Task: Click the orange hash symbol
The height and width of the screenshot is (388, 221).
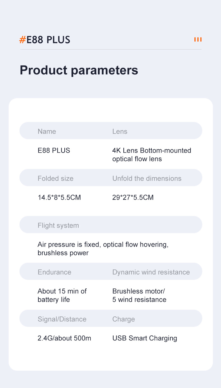Action: point(22,40)
